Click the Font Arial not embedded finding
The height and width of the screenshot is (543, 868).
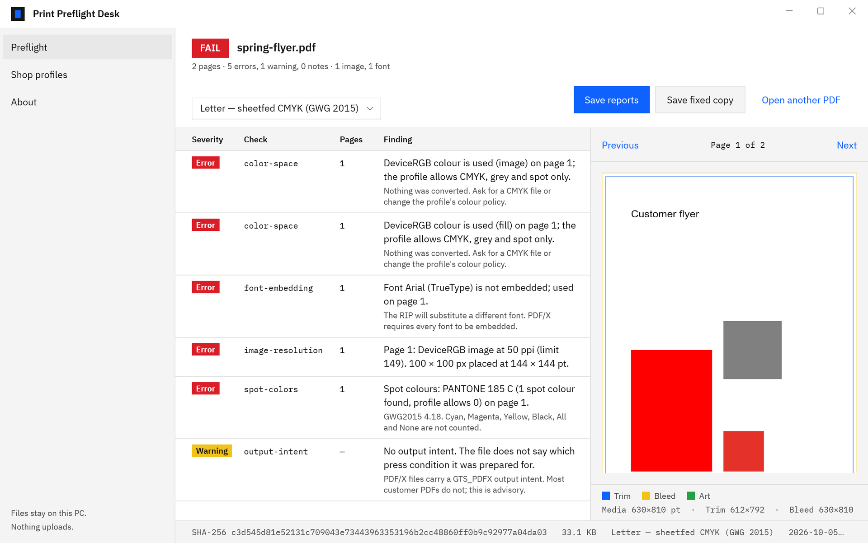478,295
